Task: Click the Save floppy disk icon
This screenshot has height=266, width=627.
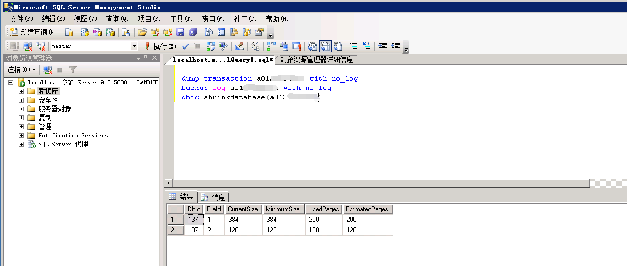Action: pyautogui.click(x=180, y=32)
